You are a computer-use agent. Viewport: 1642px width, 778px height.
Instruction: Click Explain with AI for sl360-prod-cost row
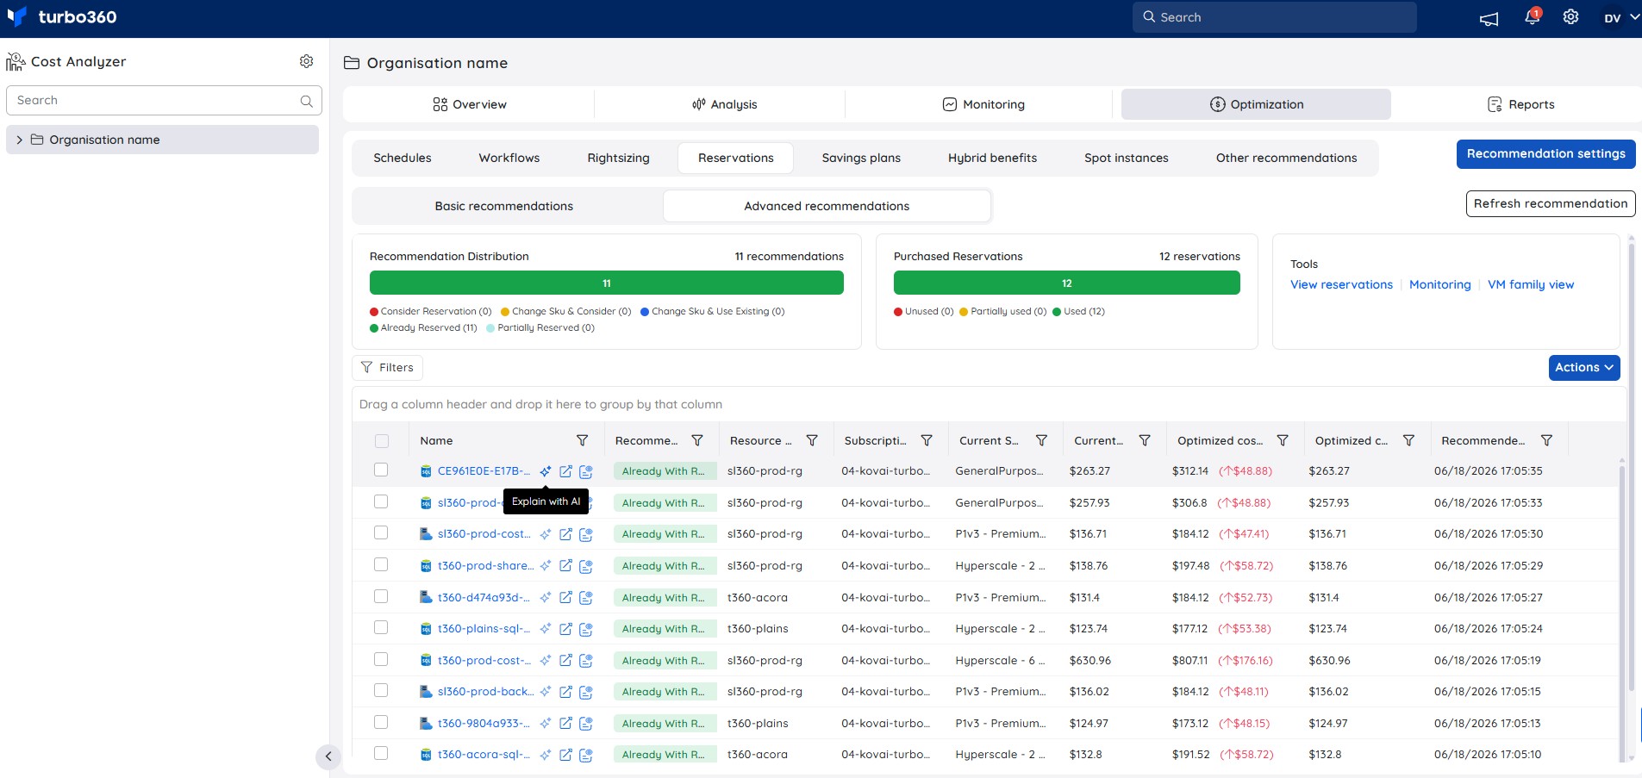546,534
